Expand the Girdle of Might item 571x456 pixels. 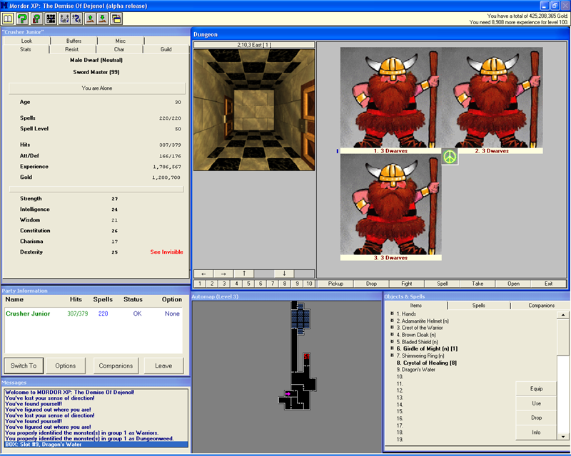[392, 347]
